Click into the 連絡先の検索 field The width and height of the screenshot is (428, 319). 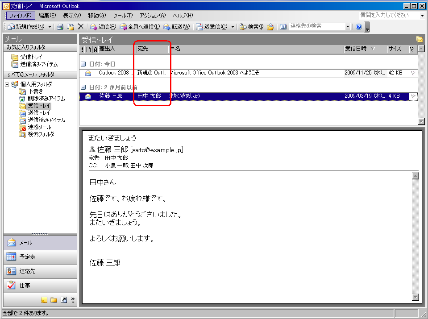tap(316, 26)
